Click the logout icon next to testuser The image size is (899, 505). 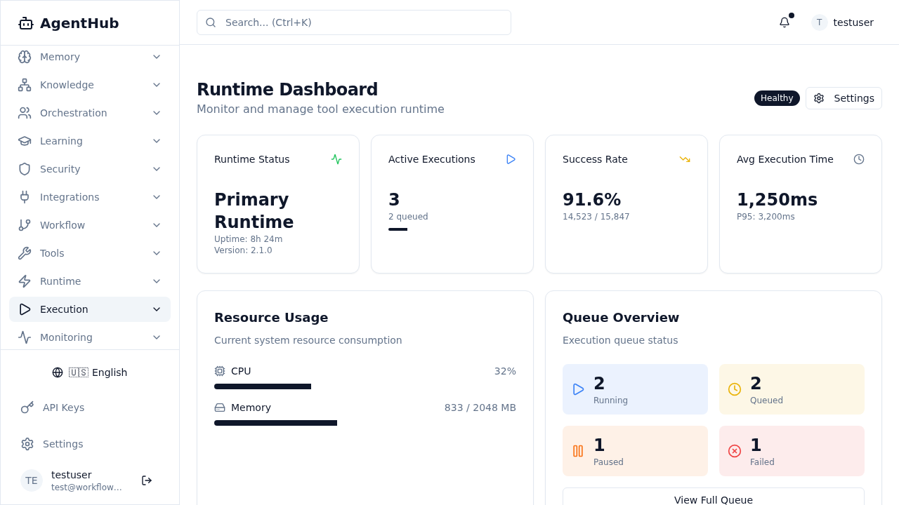[146, 480]
